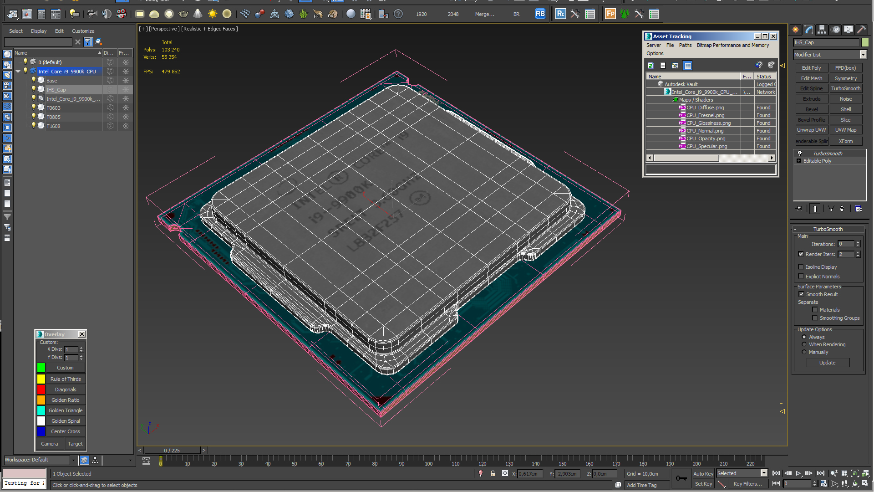Screen dimensions: 874x492
Task: Toggle visibility of T1608 object
Action: 33,126
